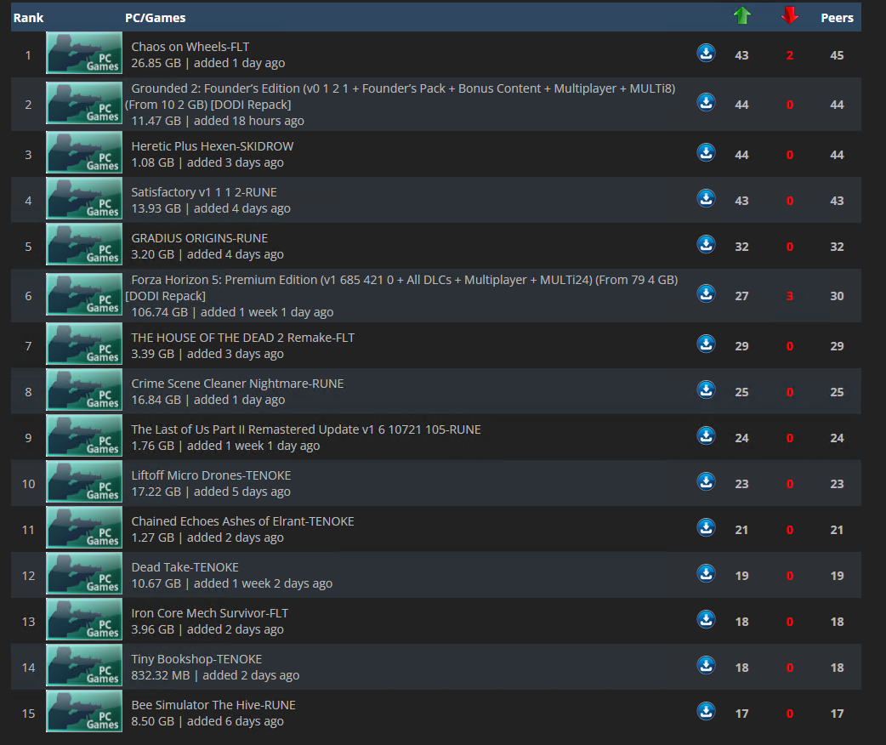The width and height of the screenshot is (886, 745).
Task: Click PC Games category icon beside GRADIUS ORIGINS
Action: click(x=84, y=244)
